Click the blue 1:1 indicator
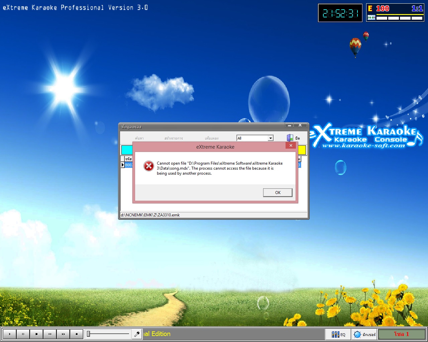The height and width of the screenshot is (342, 428). tap(417, 9)
